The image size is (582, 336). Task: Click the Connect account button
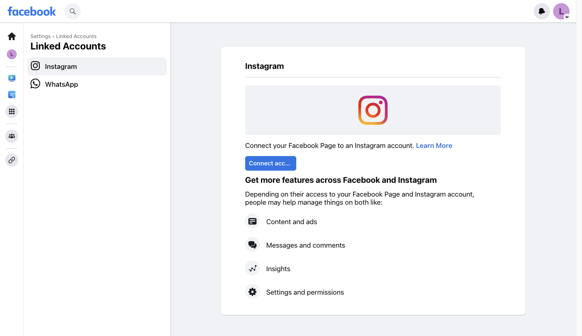point(271,163)
